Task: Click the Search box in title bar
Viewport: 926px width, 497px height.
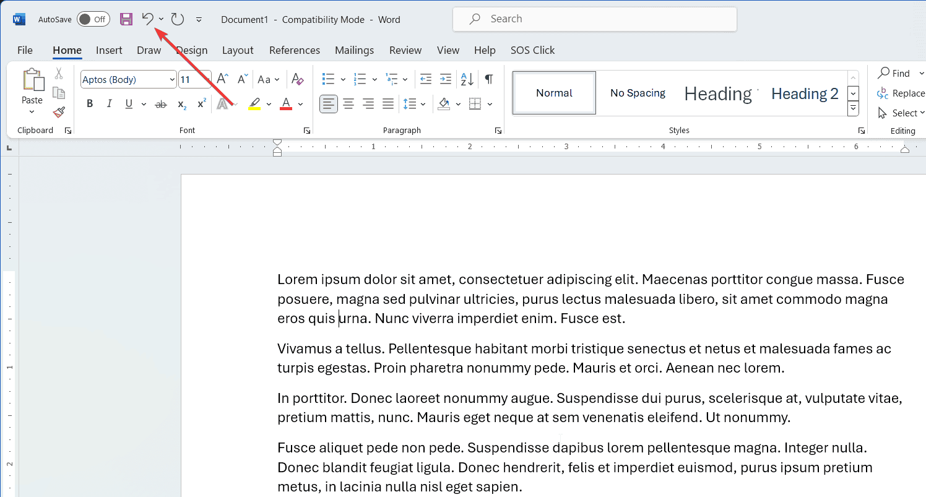Action: (594, 19)
